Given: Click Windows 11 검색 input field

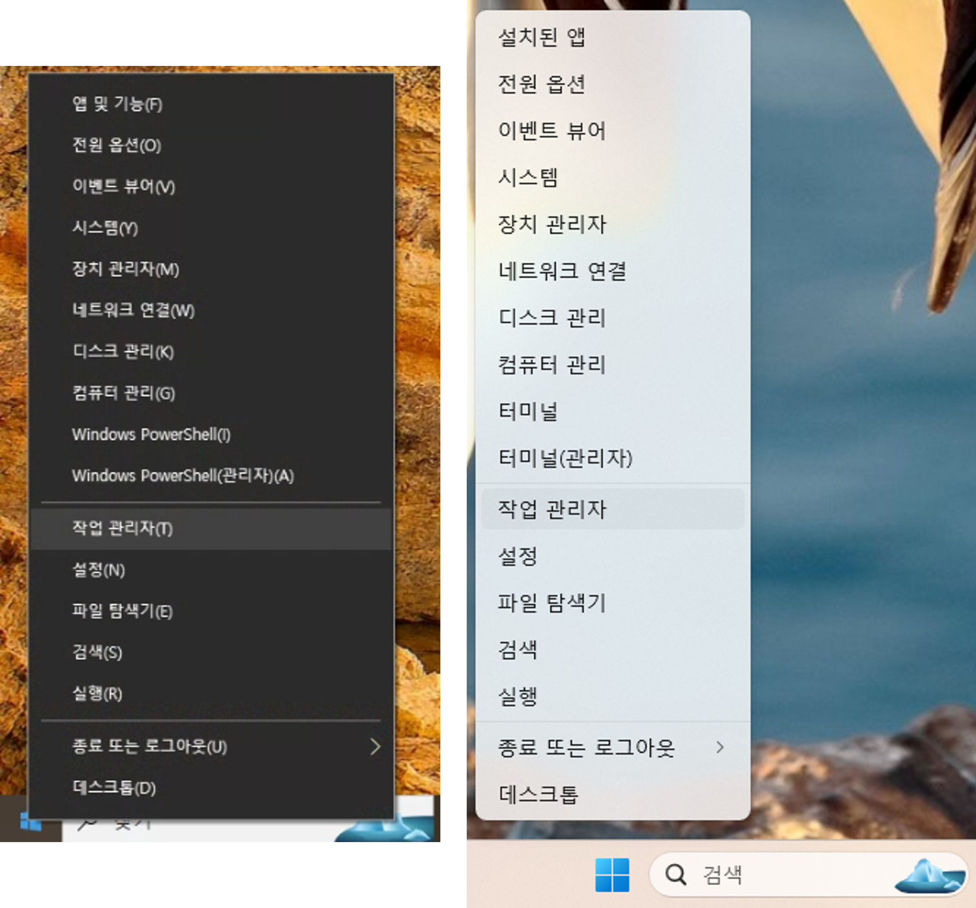Looking at the screenshot, I should [785, 874].
